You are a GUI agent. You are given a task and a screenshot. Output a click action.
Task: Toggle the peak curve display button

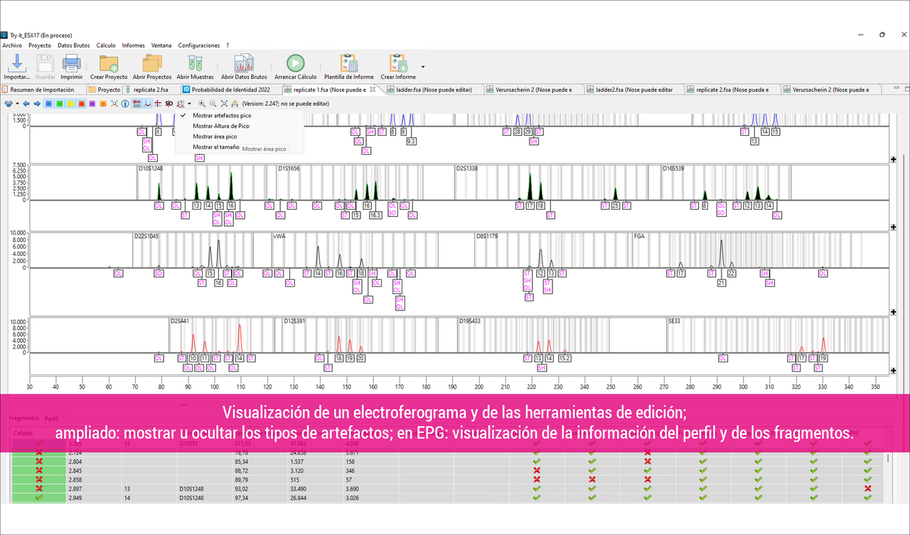[x=147, y=104]
